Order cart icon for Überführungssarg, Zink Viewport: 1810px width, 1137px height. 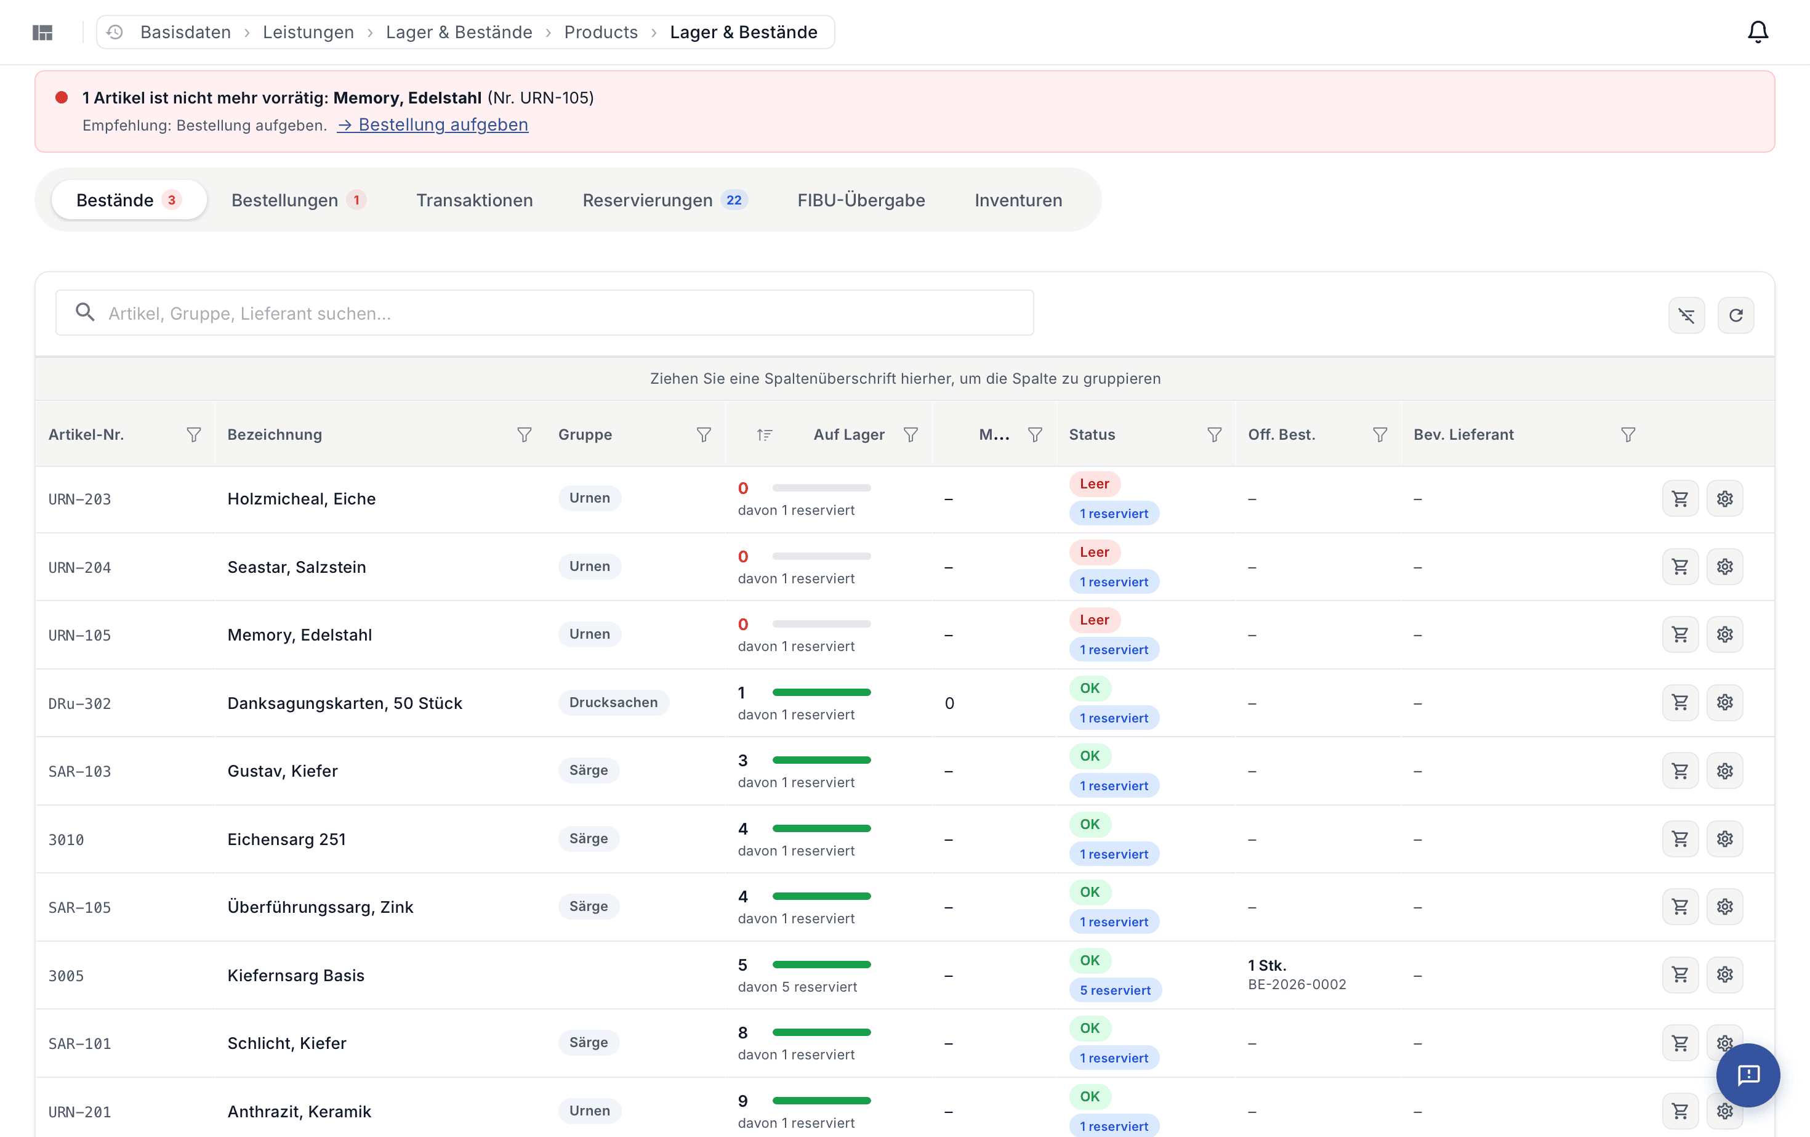pos(1680,907)
